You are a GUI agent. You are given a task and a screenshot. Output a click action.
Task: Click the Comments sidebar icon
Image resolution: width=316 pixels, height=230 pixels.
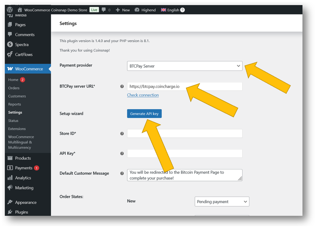10,34
